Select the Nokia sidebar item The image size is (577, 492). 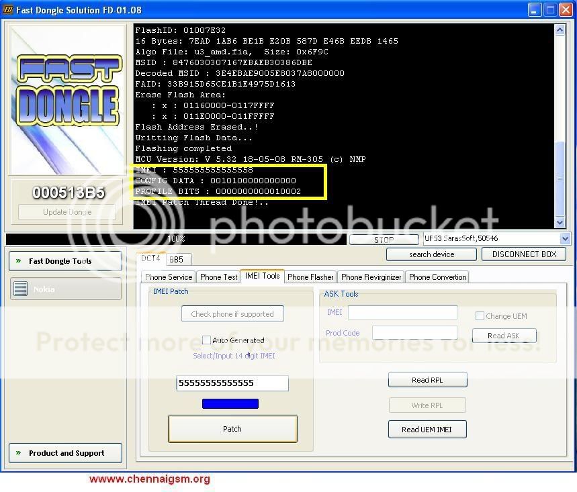(x=66, y=289)
